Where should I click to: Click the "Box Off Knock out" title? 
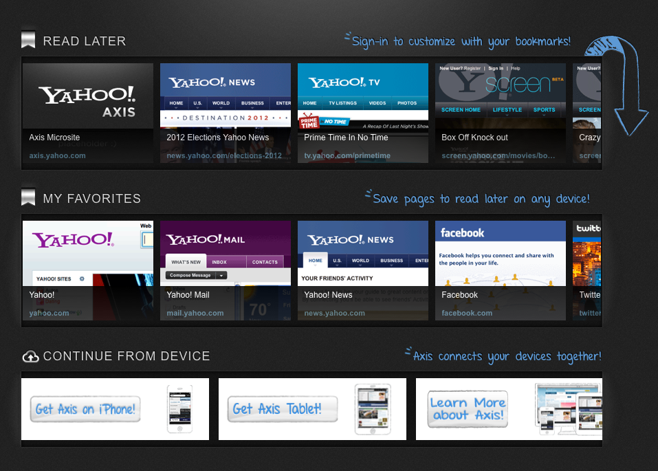(474, 138)
